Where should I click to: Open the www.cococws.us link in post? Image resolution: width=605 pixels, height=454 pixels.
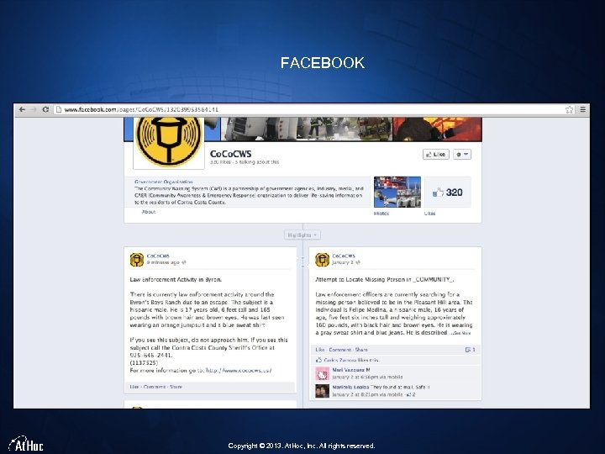pyautogui.click(x=239, y=371)
